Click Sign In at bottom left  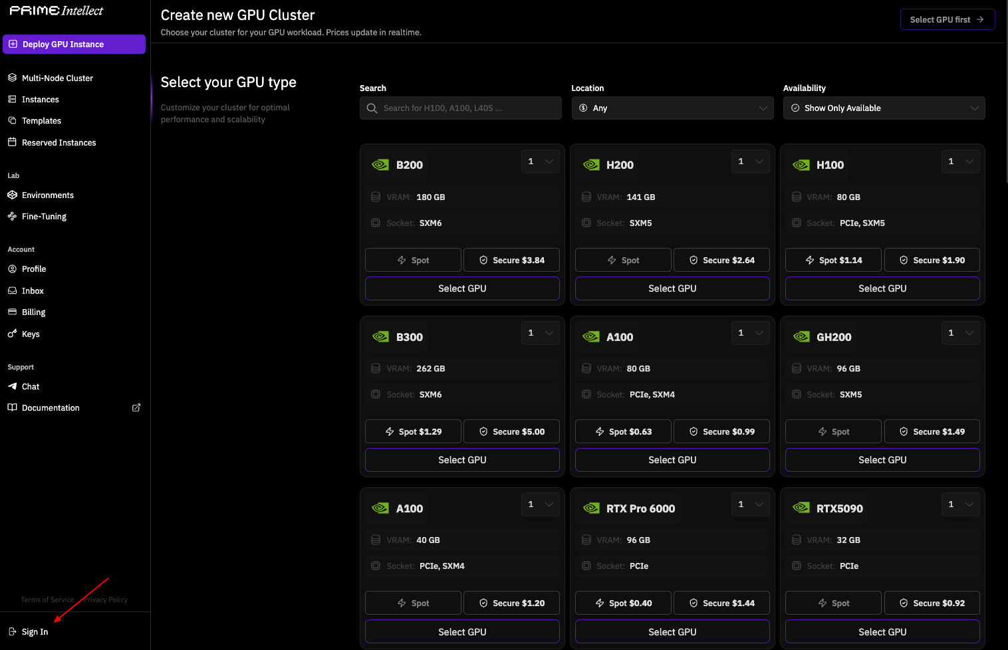pyautogui.click(x=35, y=631)
